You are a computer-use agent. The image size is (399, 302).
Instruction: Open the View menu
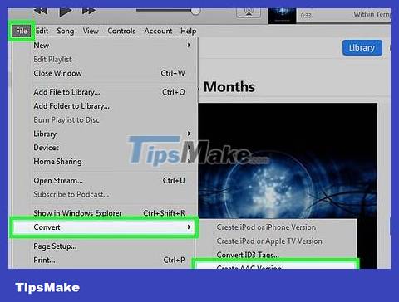[x=91, y=31]
